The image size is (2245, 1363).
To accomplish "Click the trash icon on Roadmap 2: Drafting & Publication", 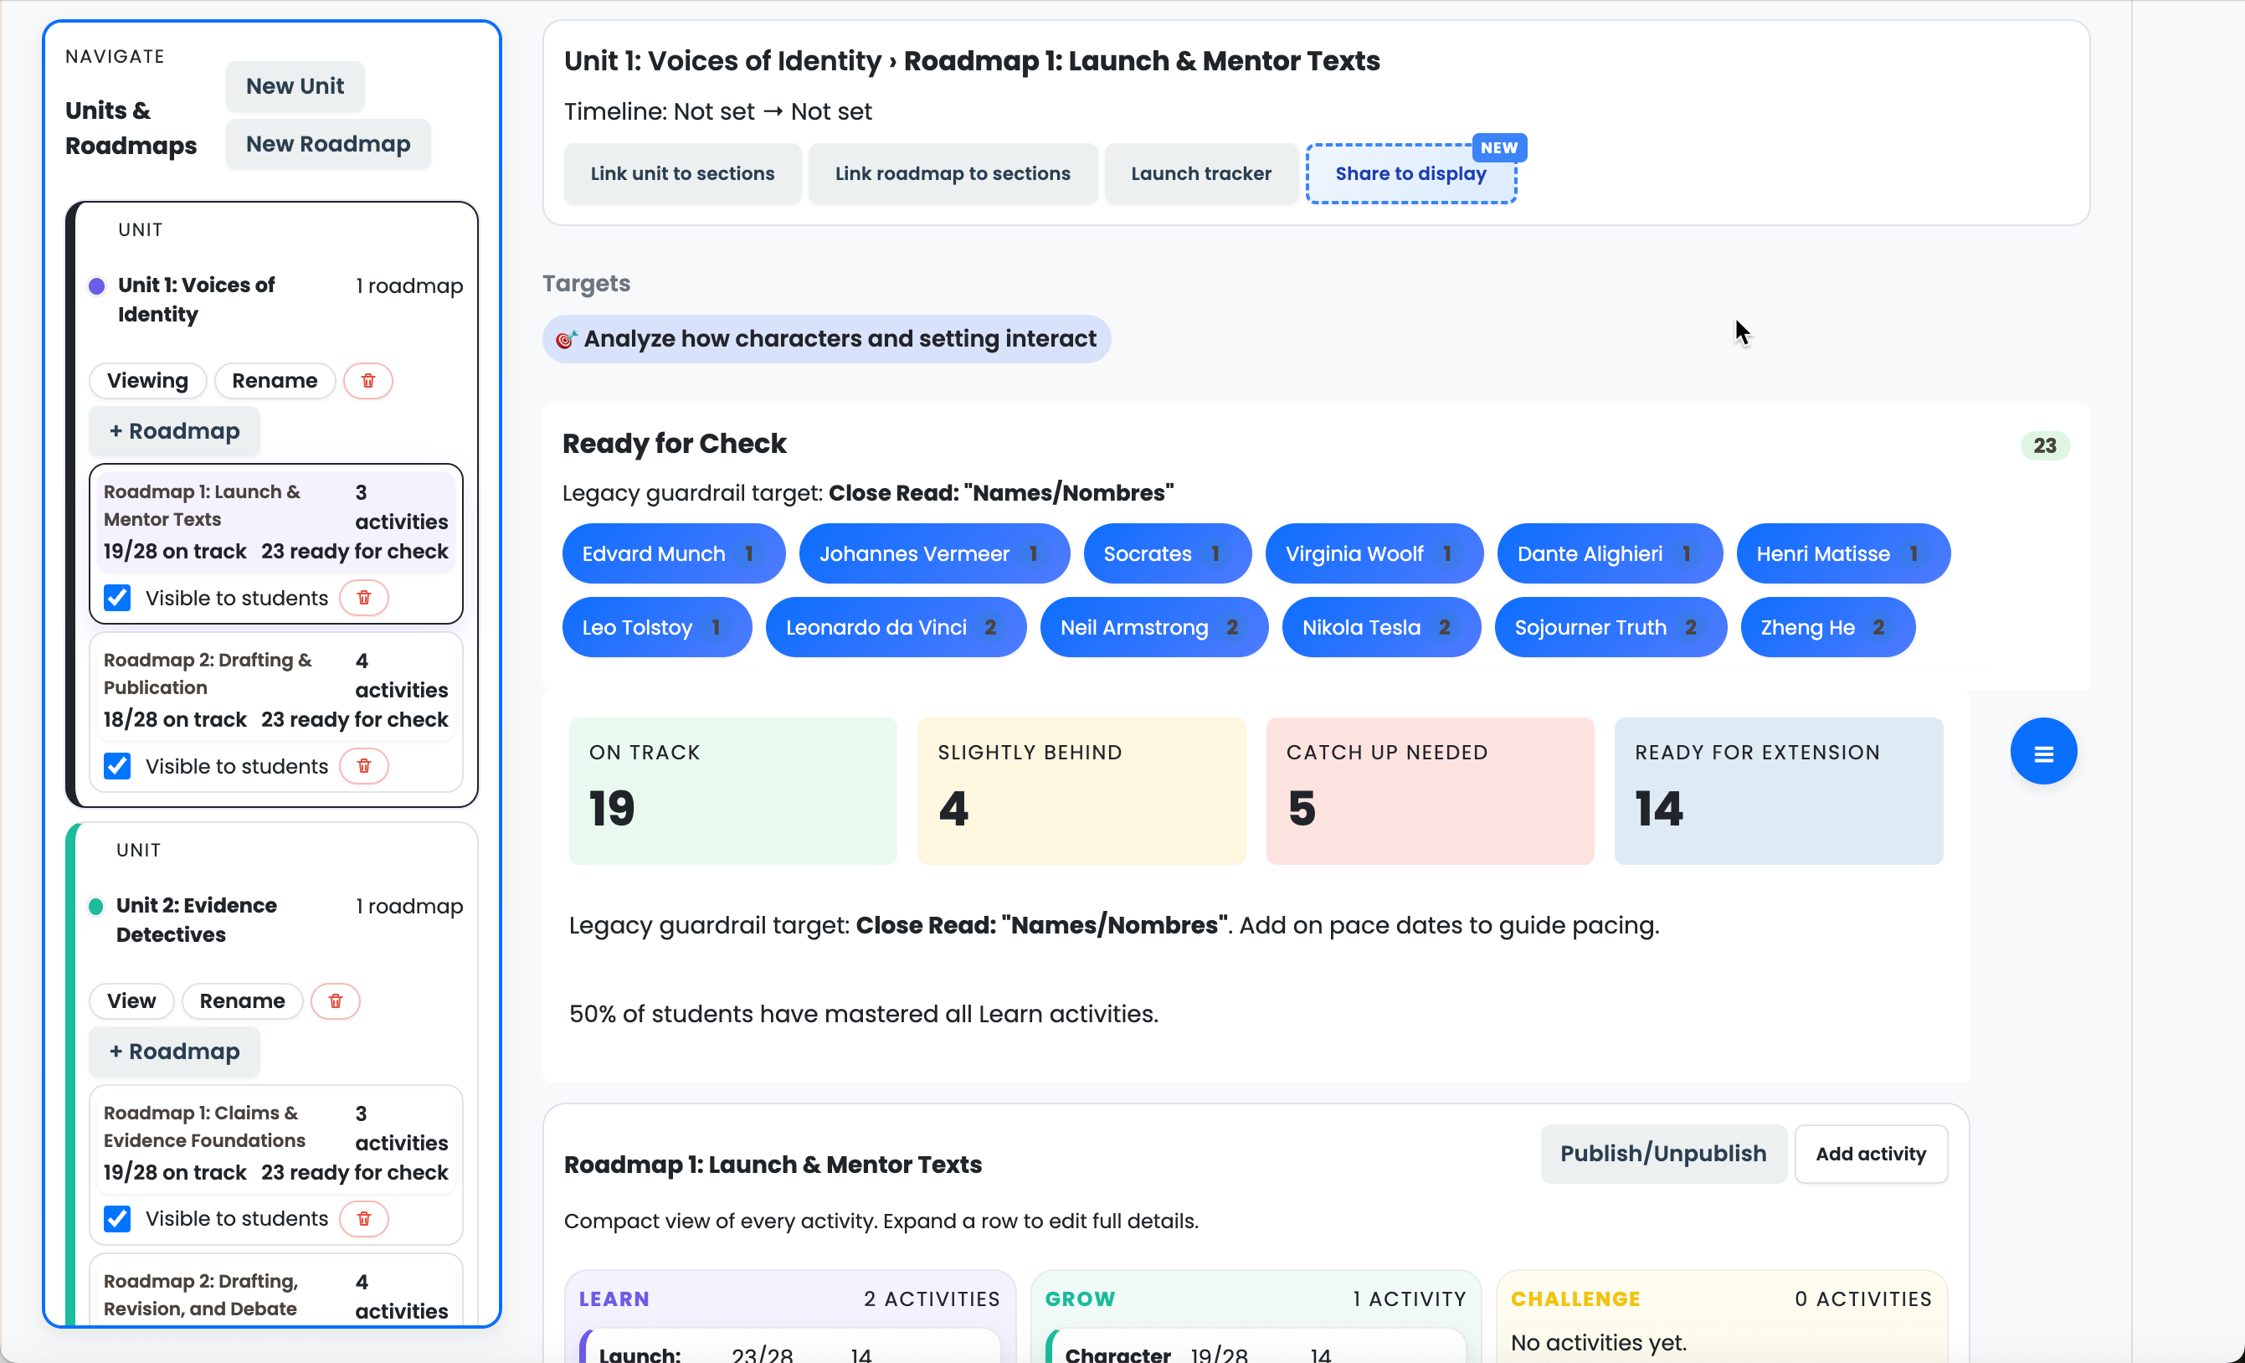I will tap(363, 765).
